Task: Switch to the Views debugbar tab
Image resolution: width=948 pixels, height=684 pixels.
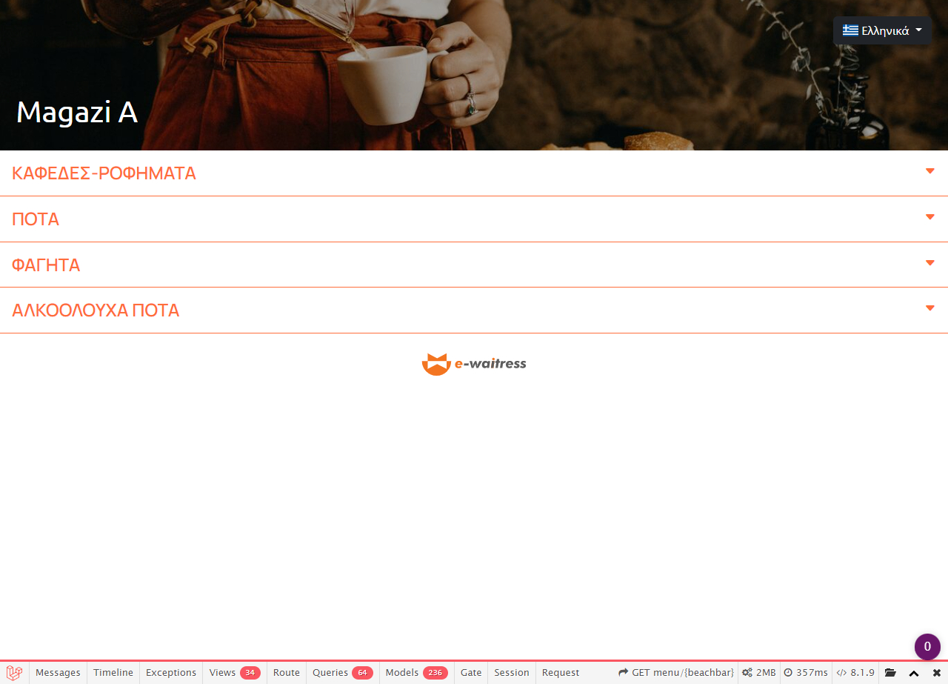Action: click(235, 673)
